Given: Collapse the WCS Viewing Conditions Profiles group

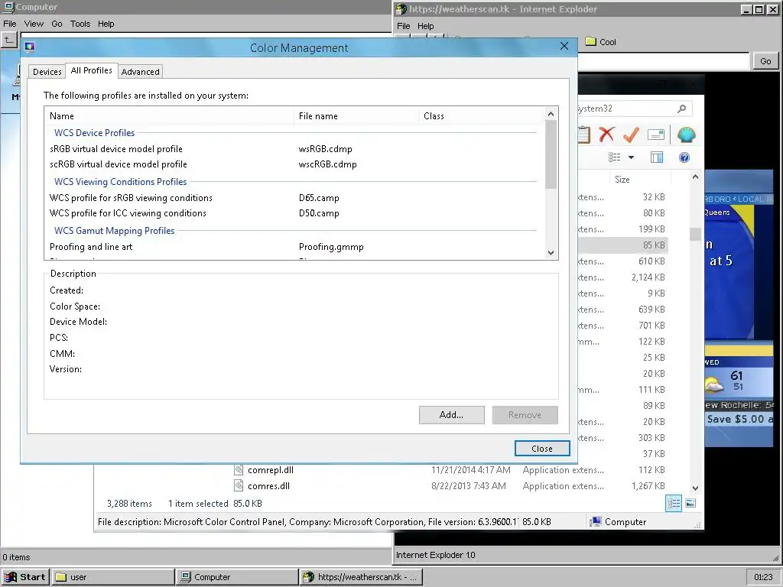Looking at the screenshot, I should point(120,182).
